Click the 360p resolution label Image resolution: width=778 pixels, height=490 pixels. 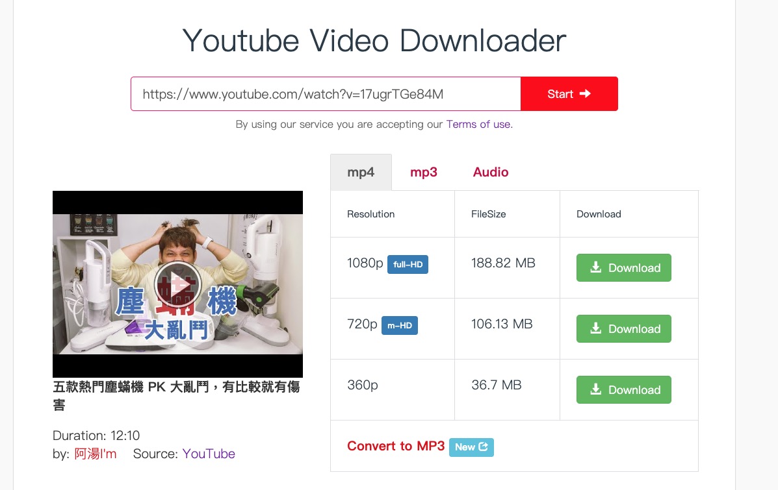pos(362,385)
